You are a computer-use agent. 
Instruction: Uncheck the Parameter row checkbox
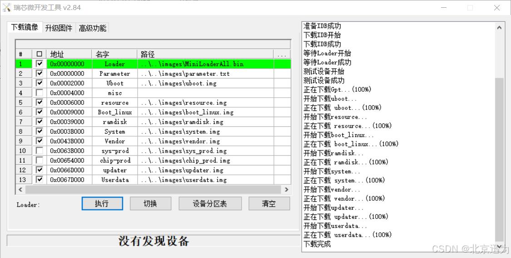click(x=40, y=73)
